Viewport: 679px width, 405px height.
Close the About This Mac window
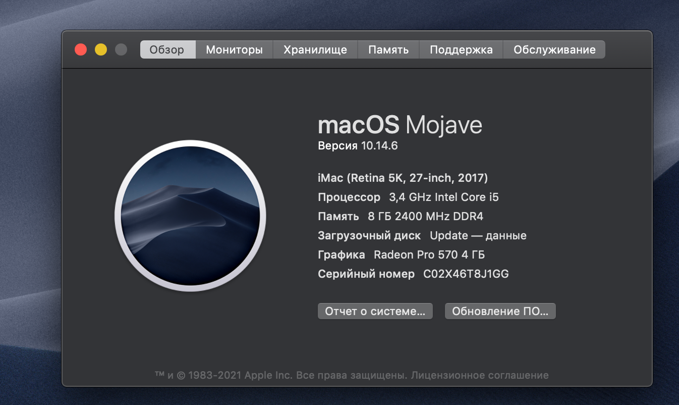click(x=81, y=49)
